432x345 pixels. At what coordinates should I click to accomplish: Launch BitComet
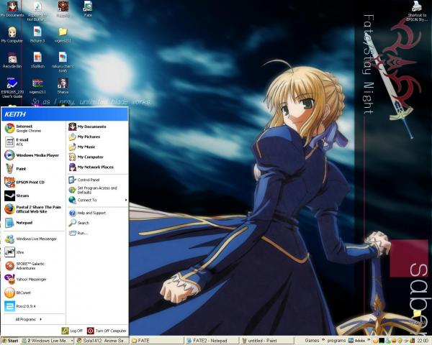(34, 293)
